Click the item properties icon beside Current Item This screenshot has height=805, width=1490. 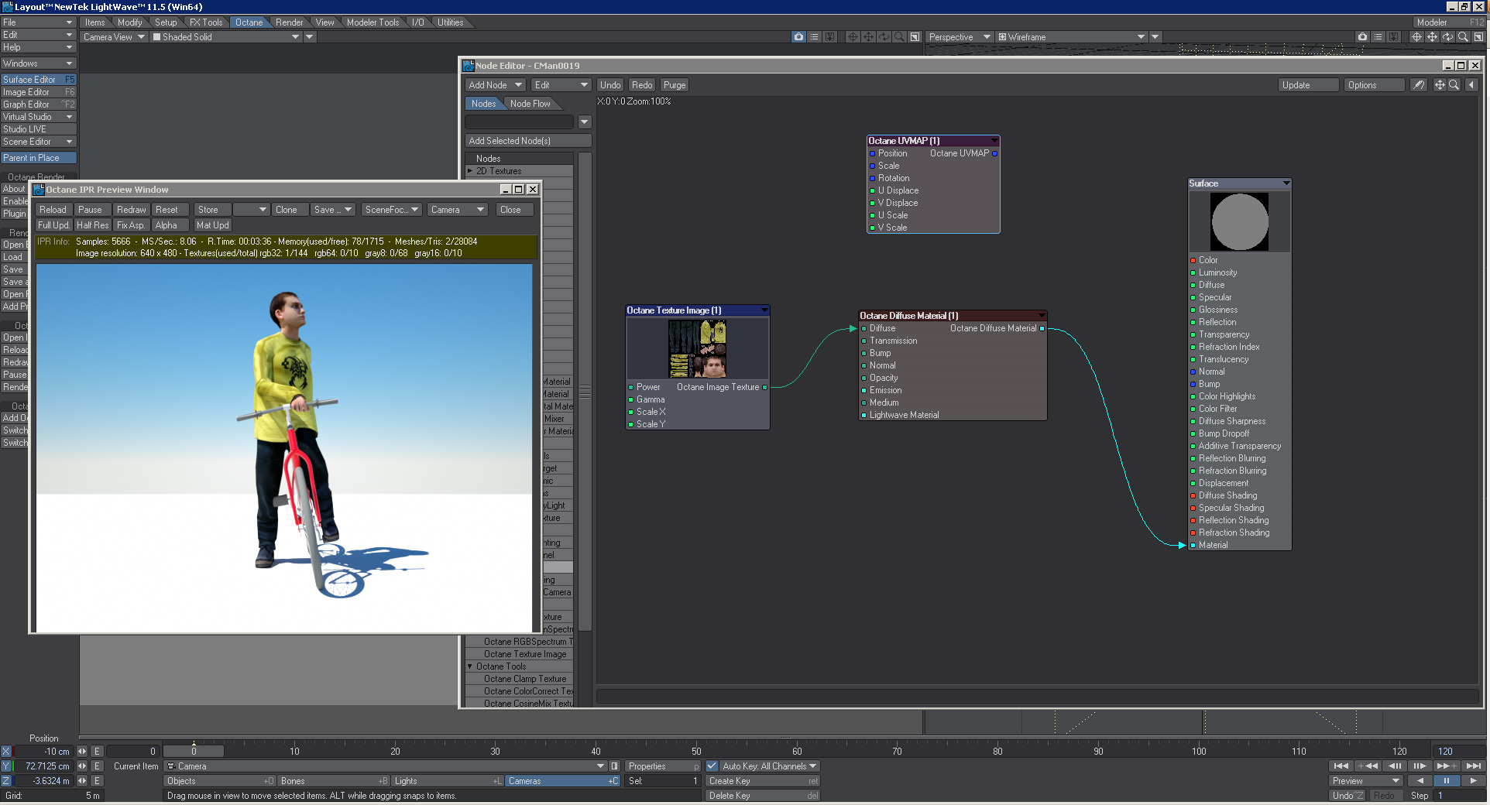click(x=614, y=766)
